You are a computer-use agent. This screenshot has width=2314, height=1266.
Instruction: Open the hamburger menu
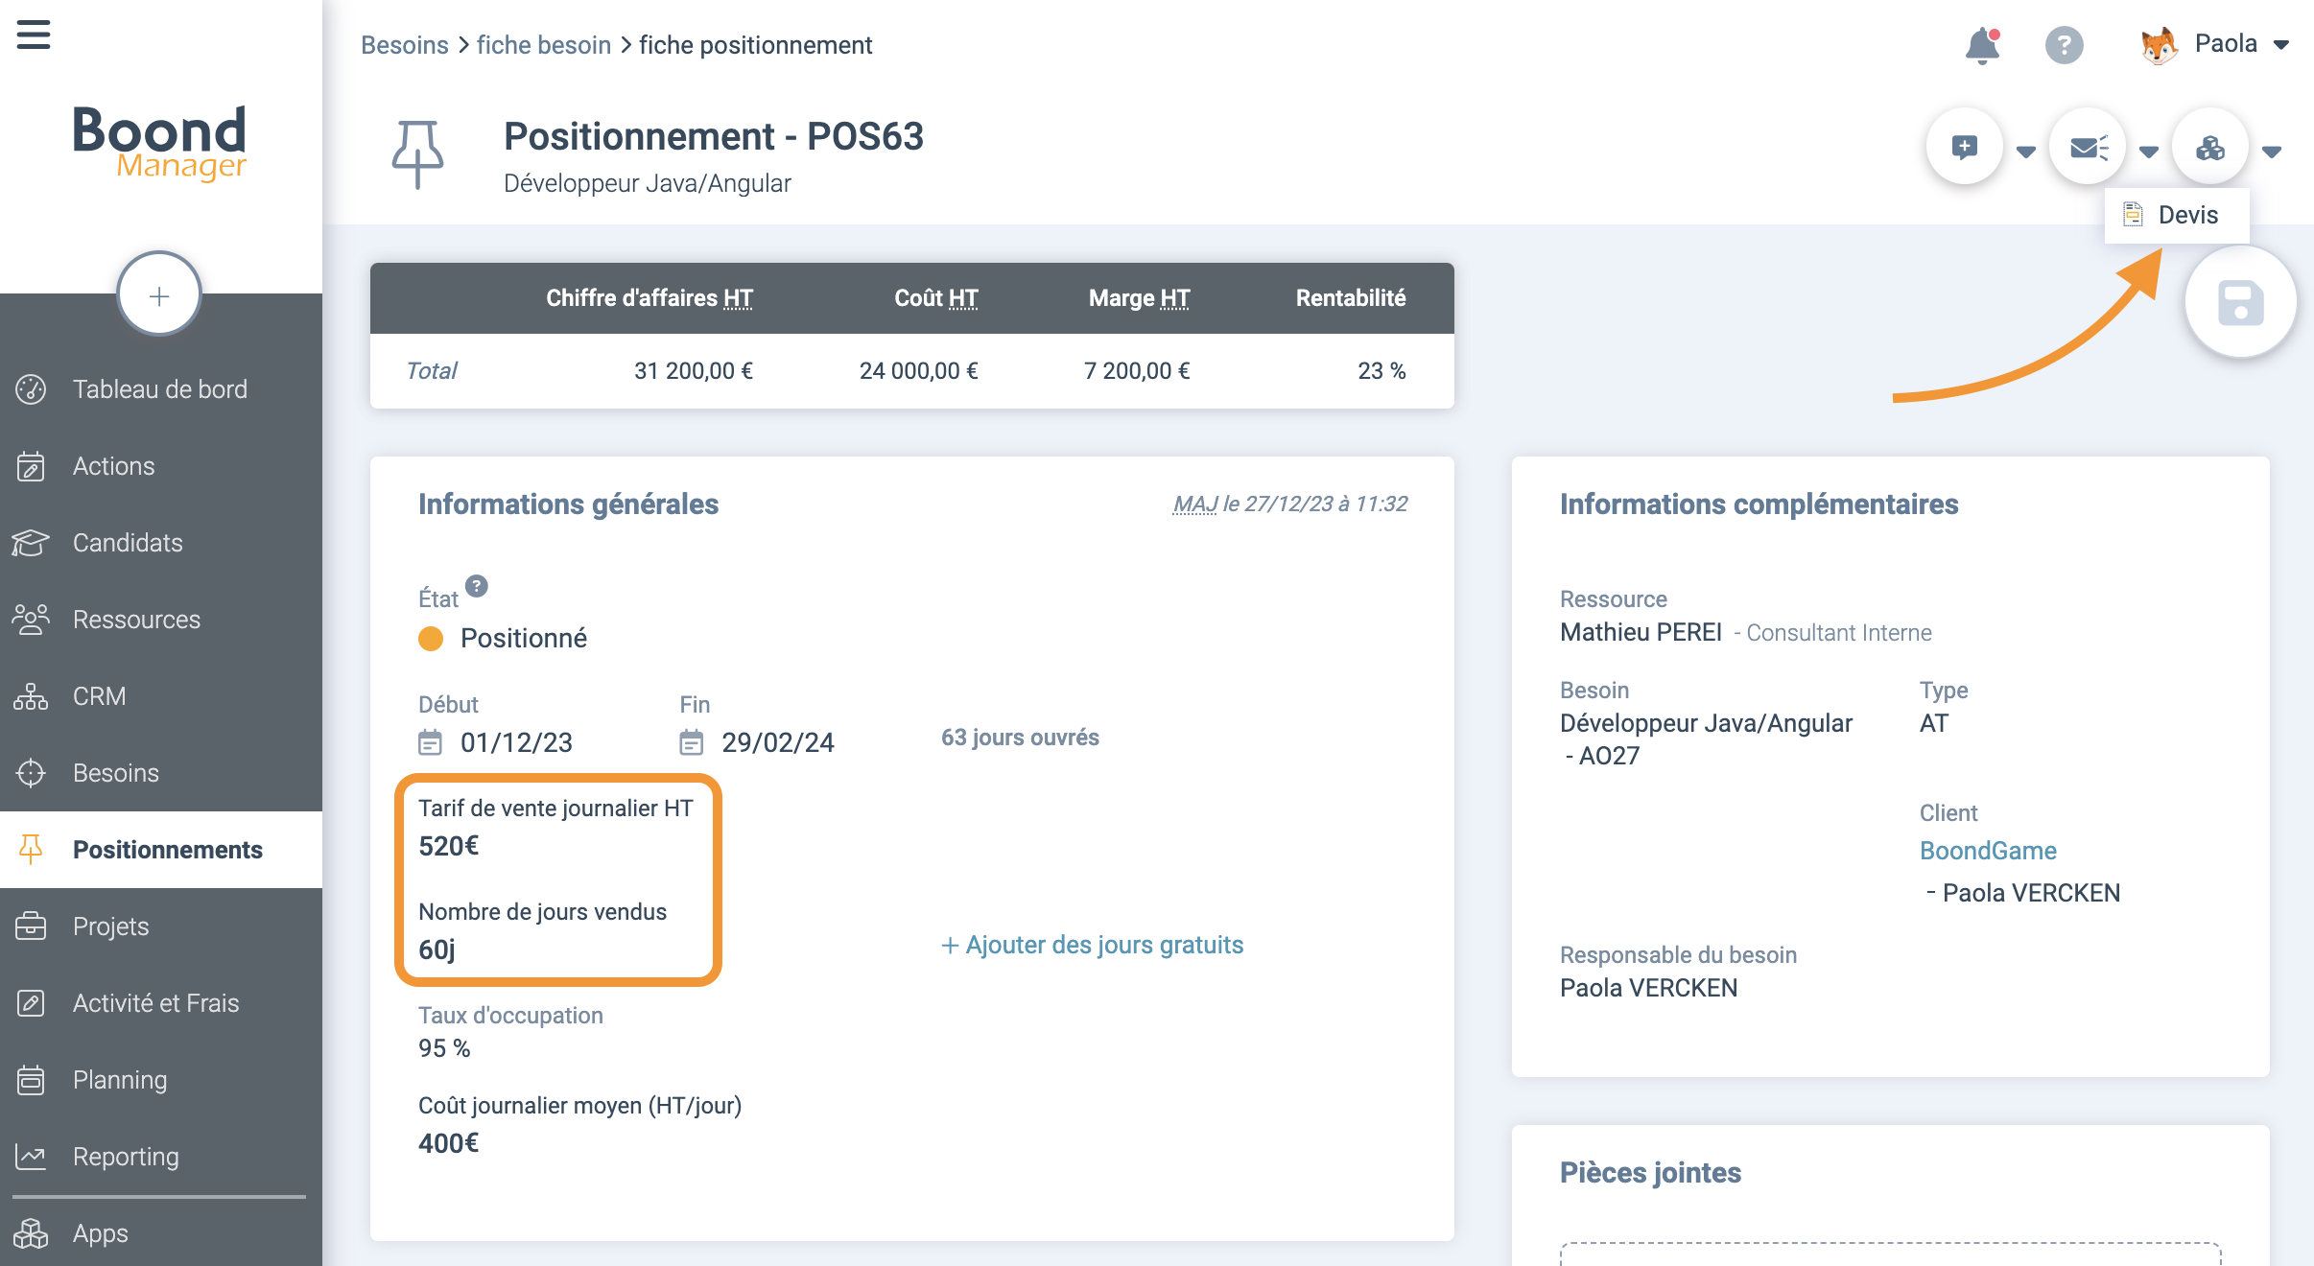(x=34, y=35)
